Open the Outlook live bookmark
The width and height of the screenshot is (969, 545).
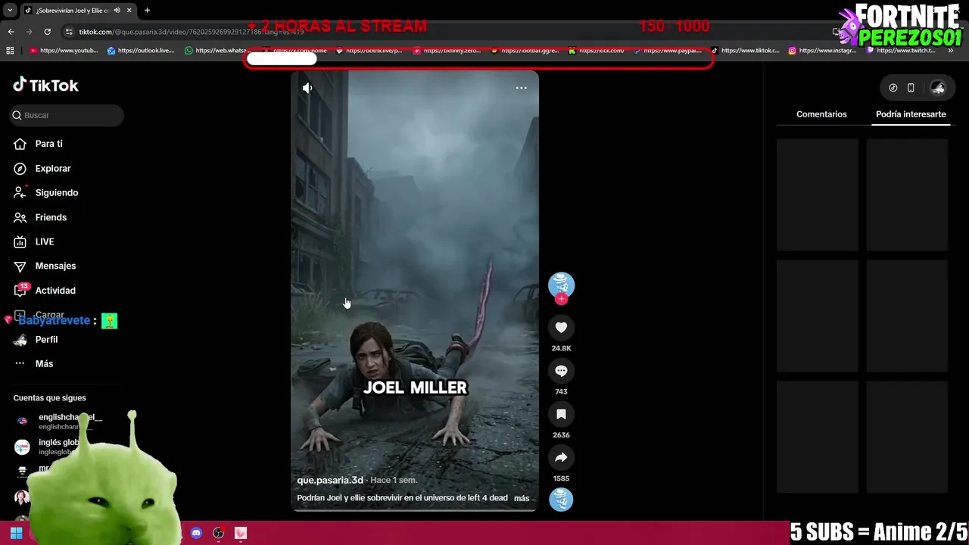(141, 51)
